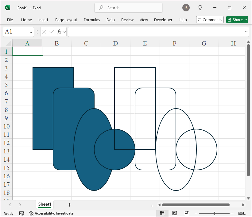This screenshot has width=252, height=217.
Task: Click the Zoom Out minus icon
Action: (x=196, y=213)
